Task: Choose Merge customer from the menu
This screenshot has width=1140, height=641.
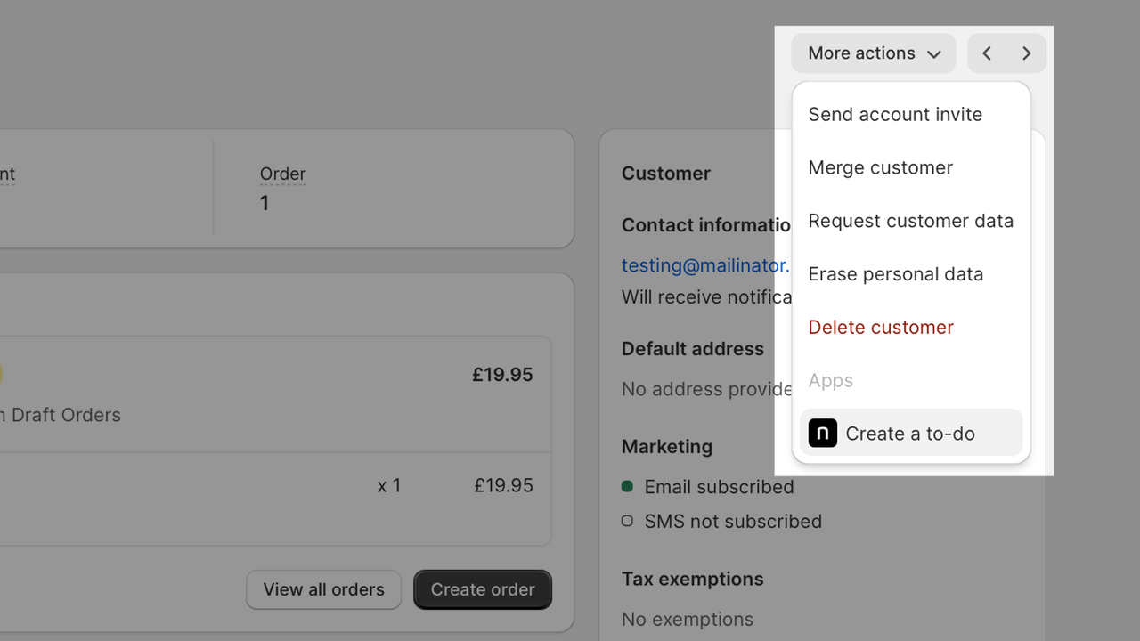Action: click(x=881, y=167)
